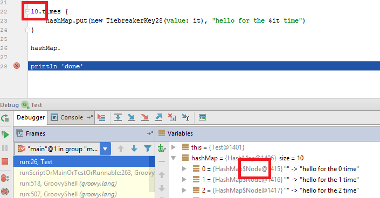Viewport: 380px width, 198px height.
Task: Collapse closing brace fold at line 24
Action: click(27, 30)
